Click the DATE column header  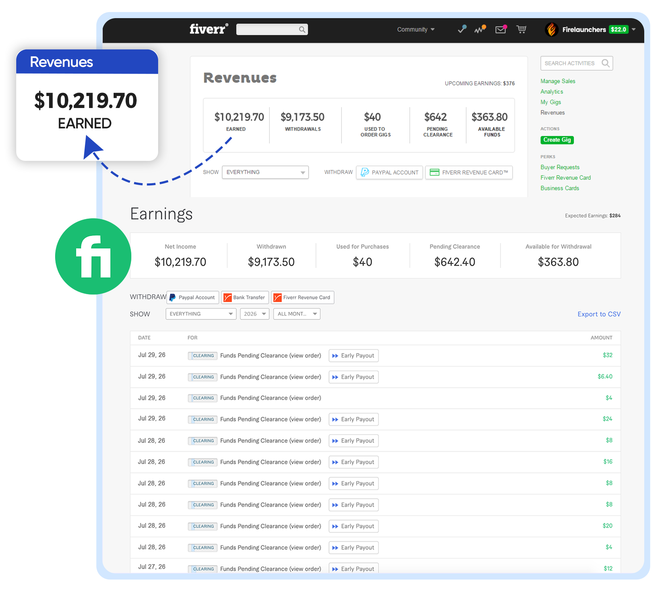[x=144, y=338]
